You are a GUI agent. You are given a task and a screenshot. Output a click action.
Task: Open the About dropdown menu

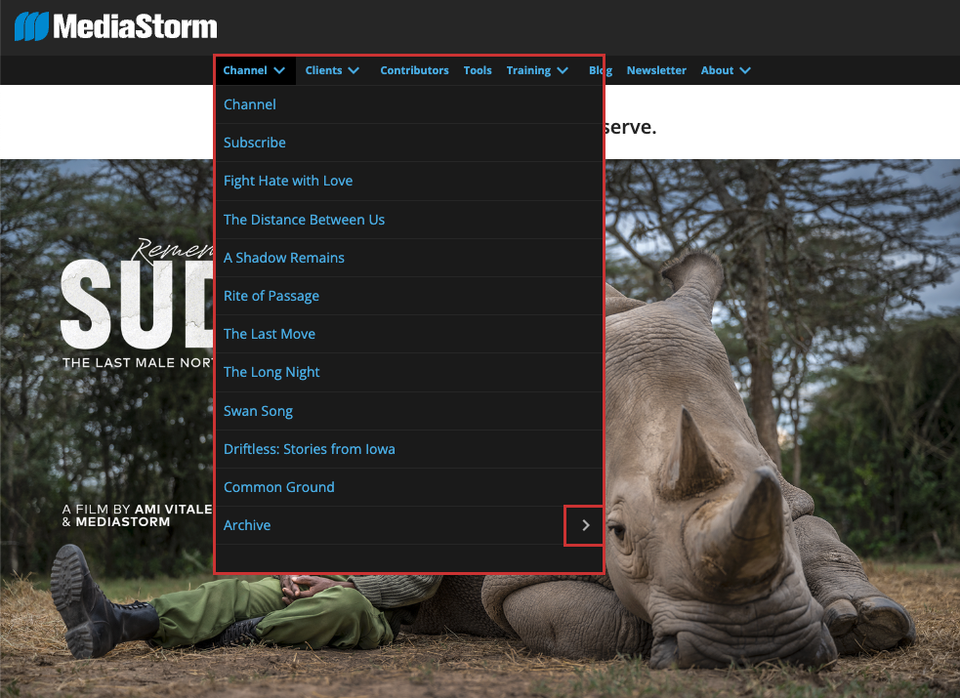726,70
